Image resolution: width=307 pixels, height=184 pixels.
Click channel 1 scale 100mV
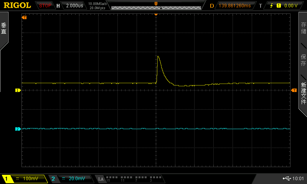tap(31, 179)
